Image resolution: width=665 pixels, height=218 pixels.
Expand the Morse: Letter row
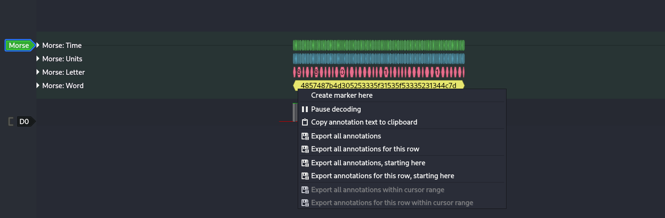pos(38,72)
